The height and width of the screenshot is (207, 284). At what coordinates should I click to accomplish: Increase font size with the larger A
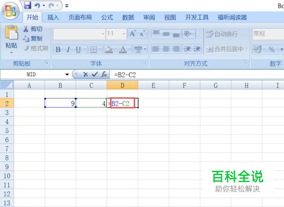tap(133, 34)
